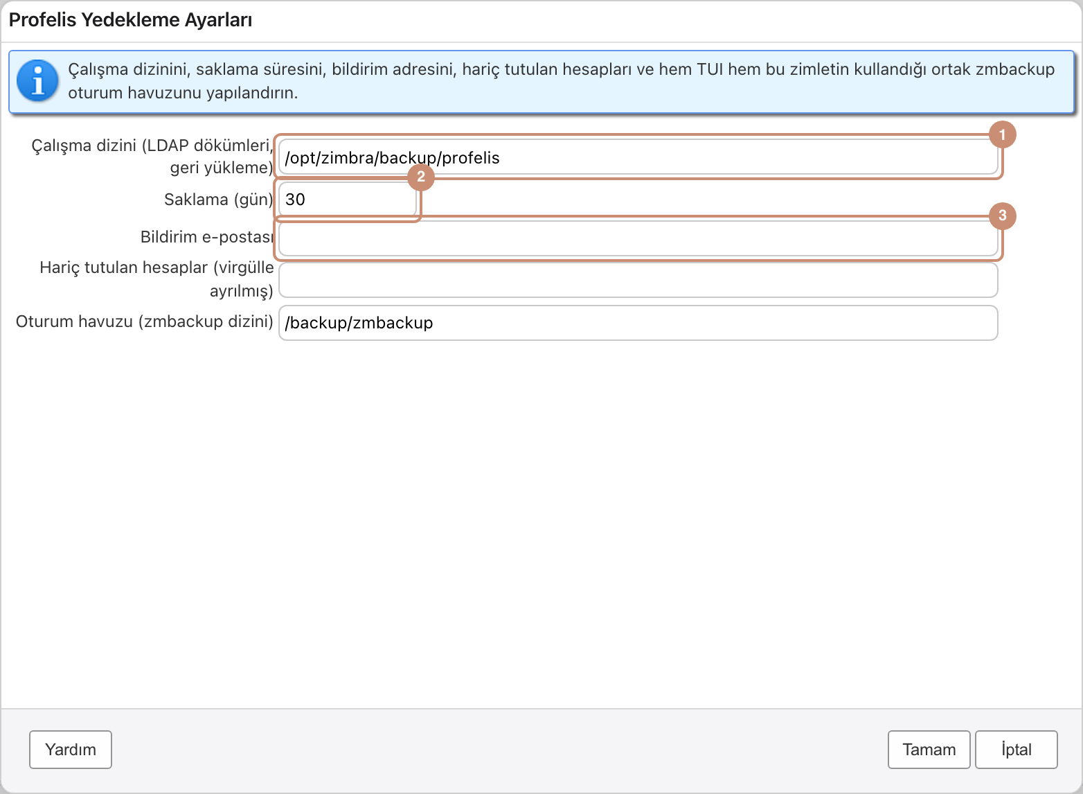Screen dimensions: 1083x794
Task: Click the "Hariç tutulan hesaplar" label
Action: pos(156,279)
